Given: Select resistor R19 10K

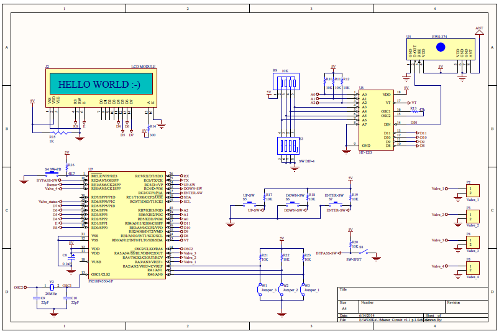Looking at the screenshot, I should (350, 197).
